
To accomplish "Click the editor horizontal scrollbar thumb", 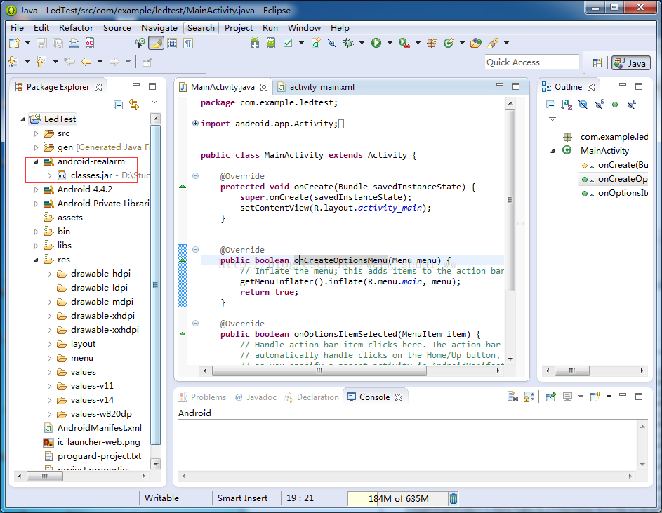I will tap(319, 371).
